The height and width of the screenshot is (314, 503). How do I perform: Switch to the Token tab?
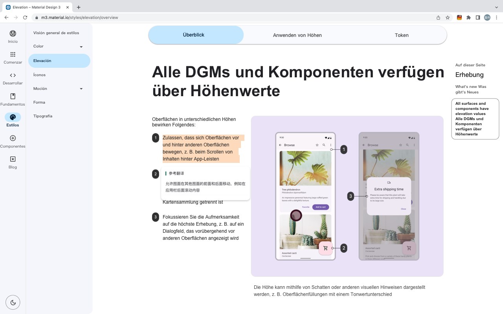click(x=402, y=35)
